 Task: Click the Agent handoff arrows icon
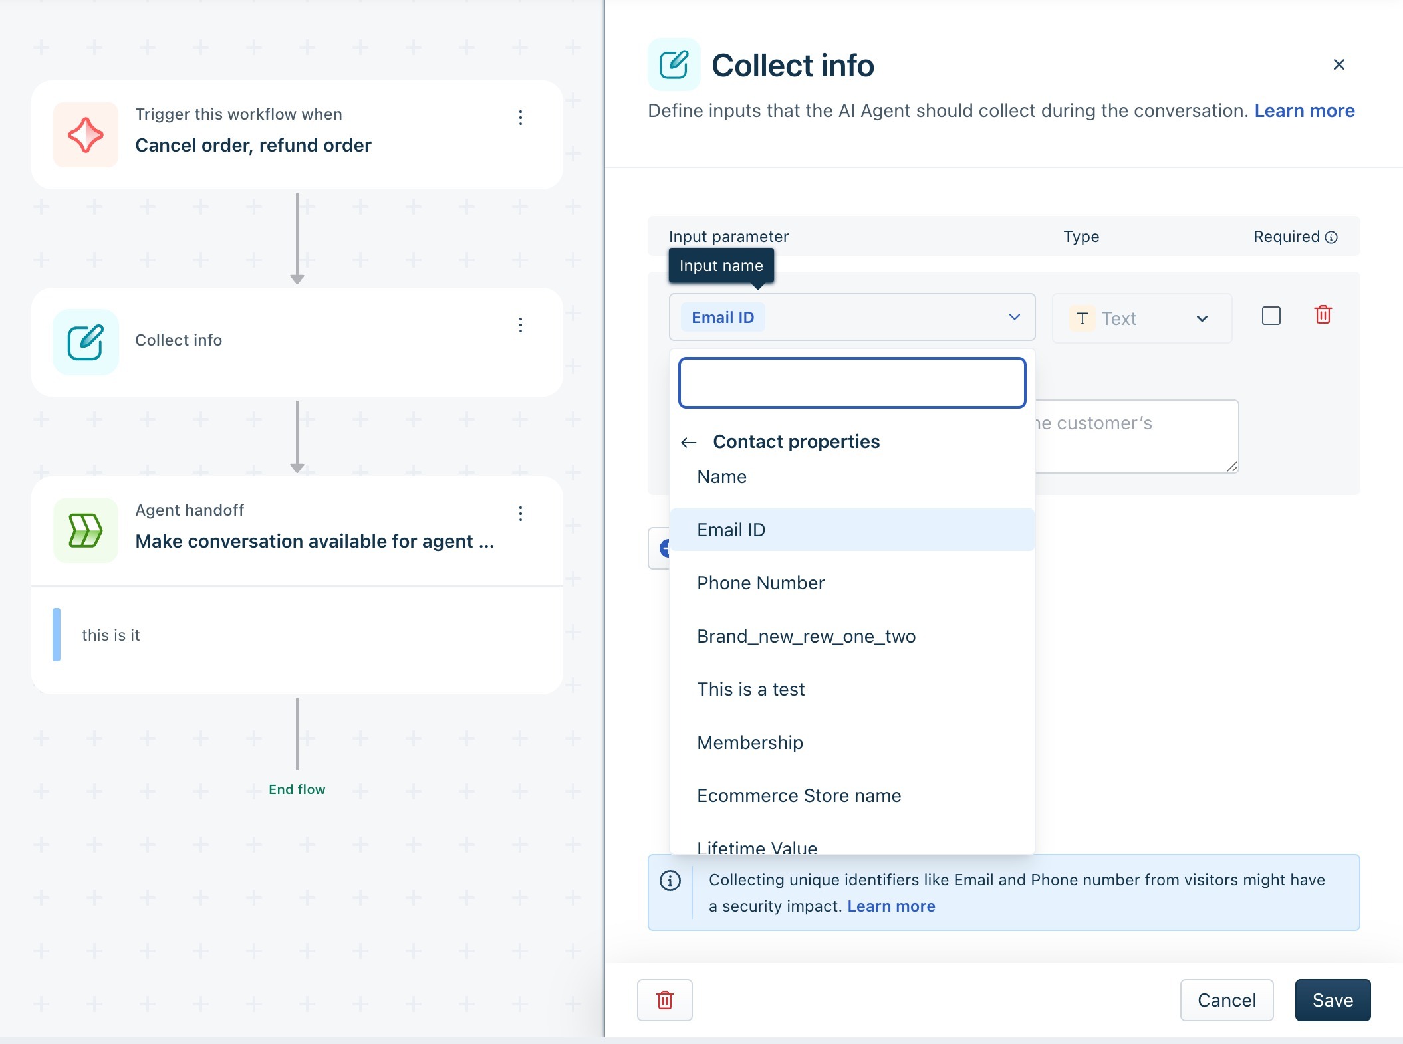pos(85,530)
